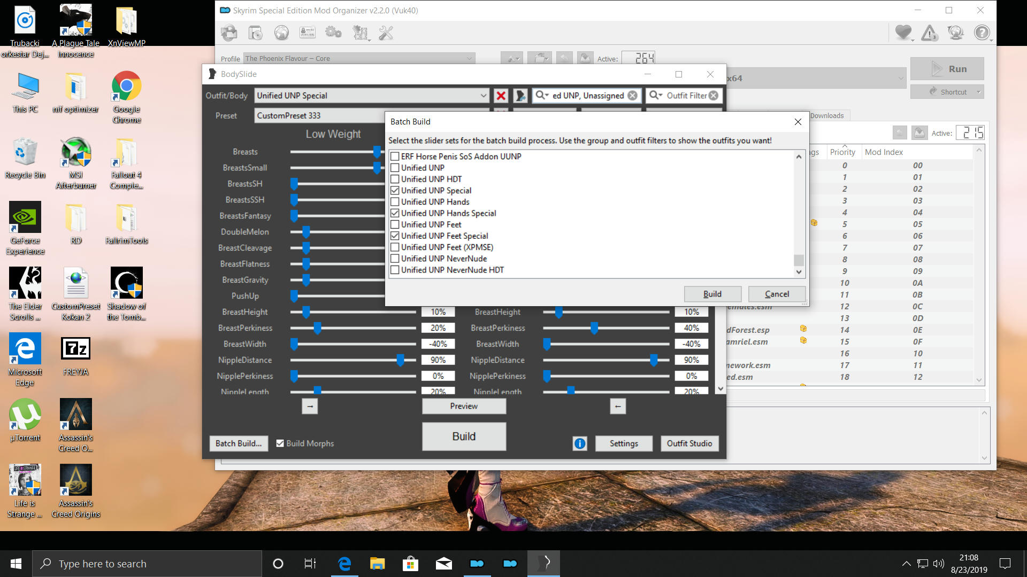The height and width of the screenshot is (577, 1027).
Task: Open the executables gears icon in Mod Organizer
Action: tap(333, 33)
